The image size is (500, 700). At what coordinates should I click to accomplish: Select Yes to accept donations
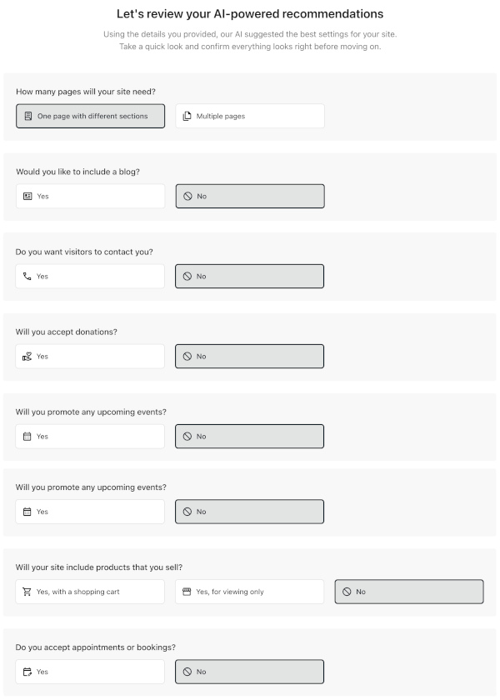click(88, 356)
